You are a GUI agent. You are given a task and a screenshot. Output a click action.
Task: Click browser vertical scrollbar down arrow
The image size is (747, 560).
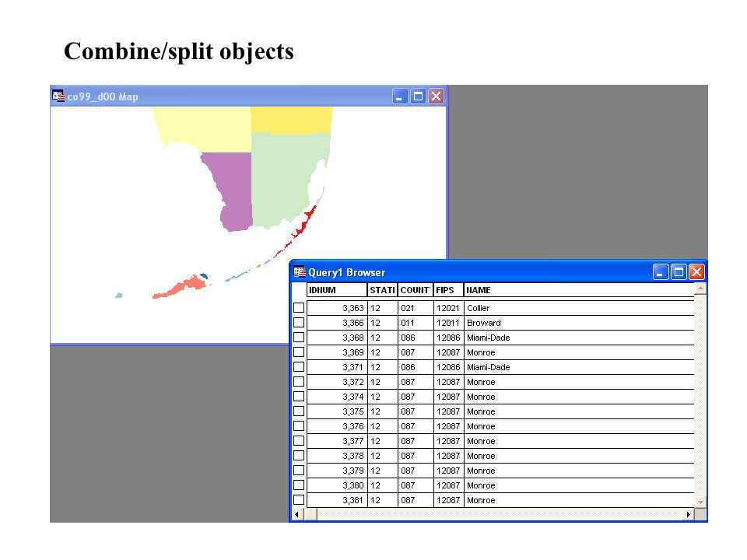click(x=700, y=502)
